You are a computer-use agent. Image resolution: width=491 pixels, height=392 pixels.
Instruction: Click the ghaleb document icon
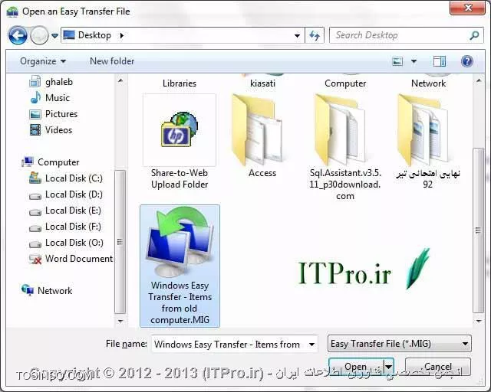35,81
